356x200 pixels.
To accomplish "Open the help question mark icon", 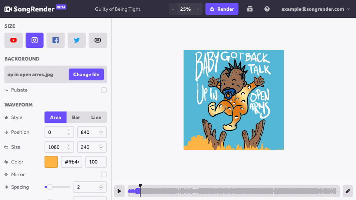I will (267, 9).
